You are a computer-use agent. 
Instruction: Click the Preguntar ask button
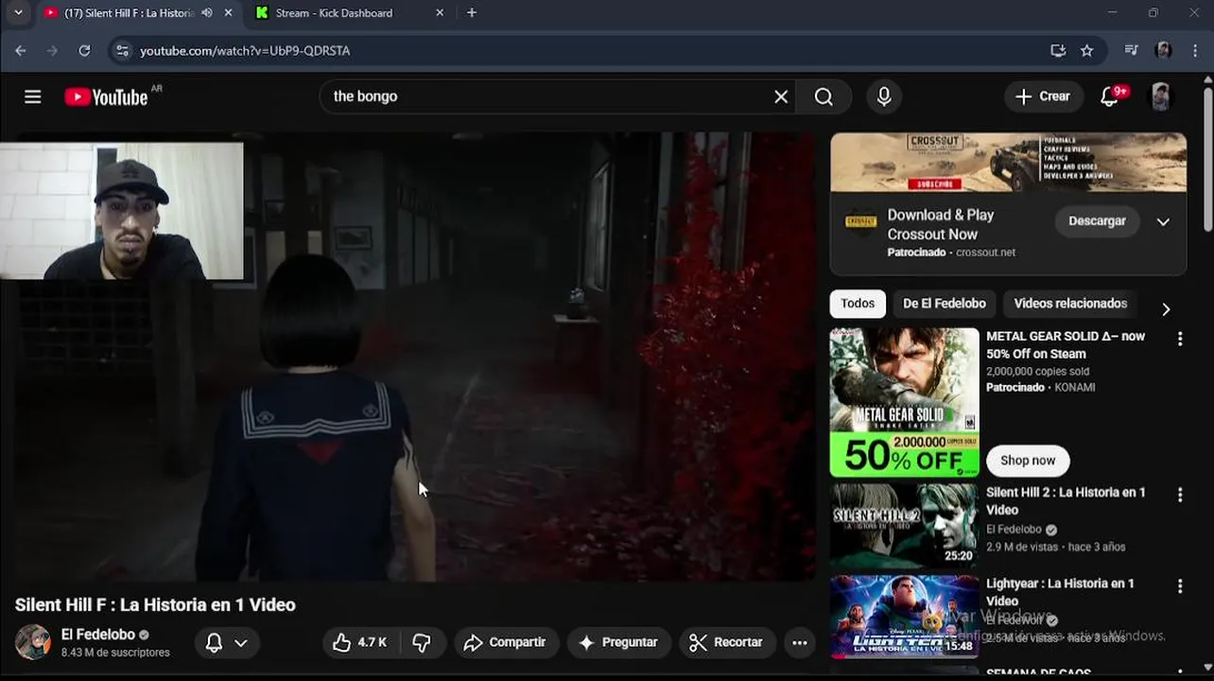tap(618, 642)
